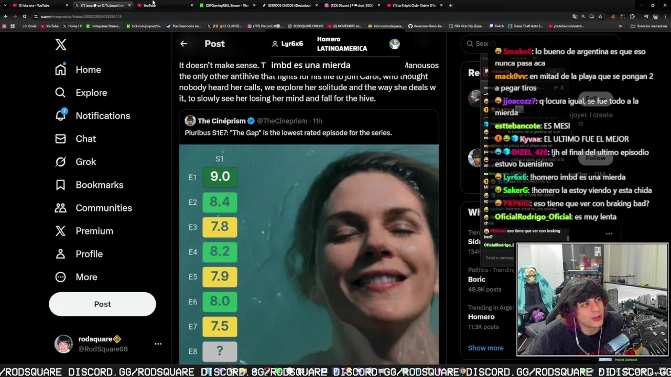The width and height of the screenshot is (671, 377).
Task: Switch to DSPGamingREAL Stream tab
Action: 226,5
